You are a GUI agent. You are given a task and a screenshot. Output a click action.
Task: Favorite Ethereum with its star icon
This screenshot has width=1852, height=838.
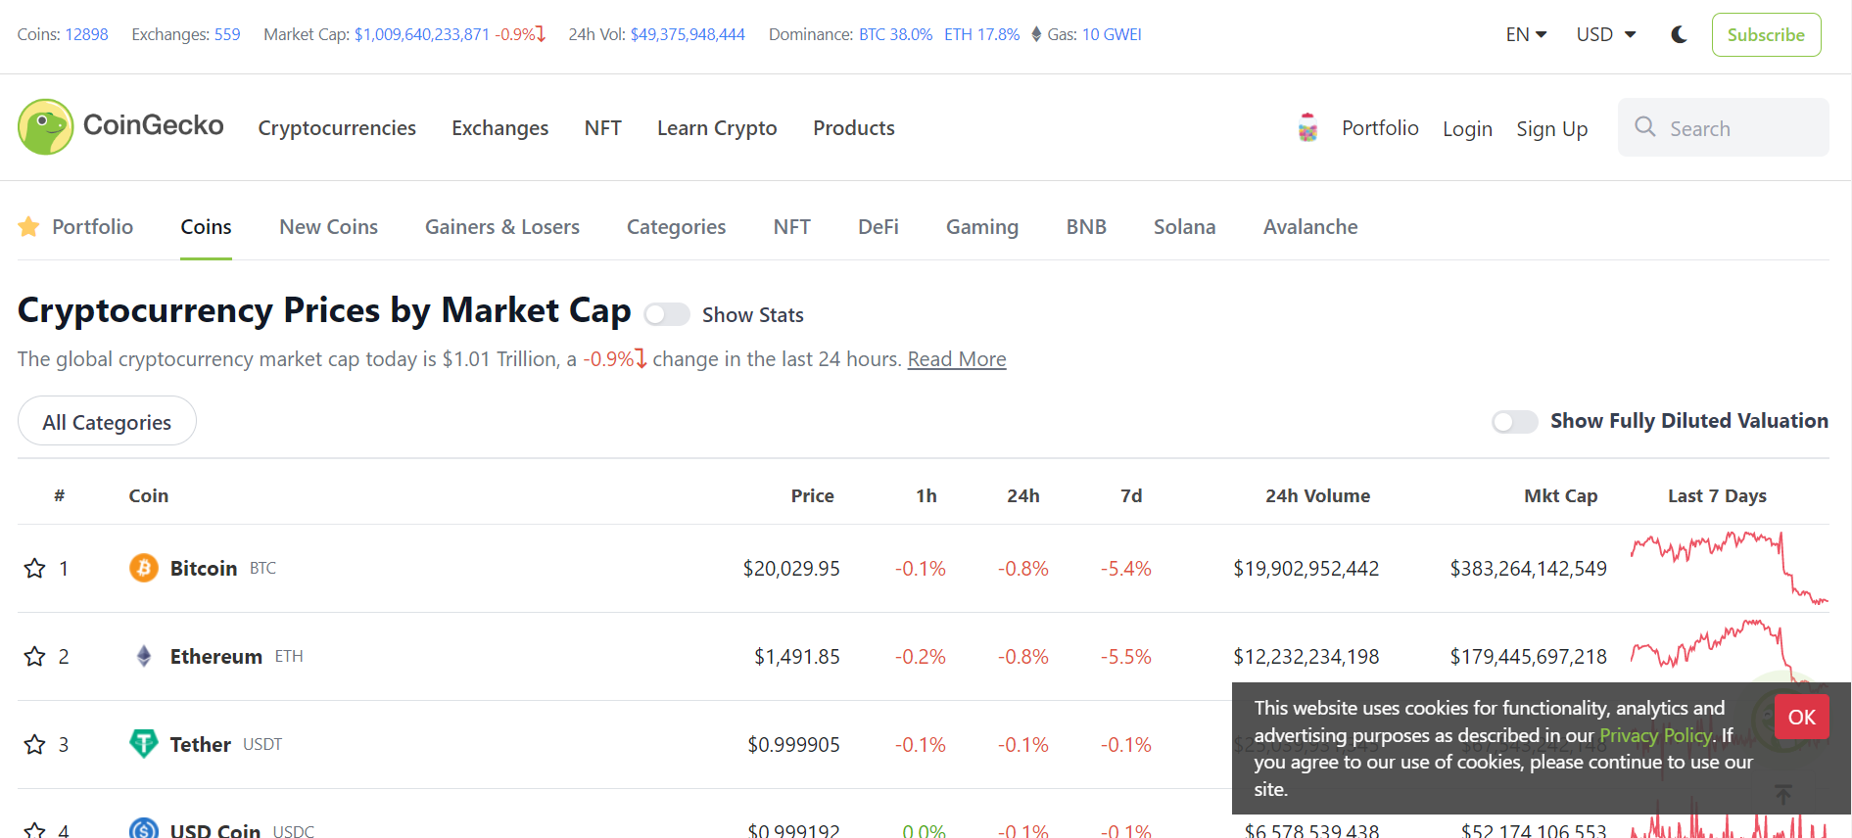pyautogui.click(x=35, y=656)
